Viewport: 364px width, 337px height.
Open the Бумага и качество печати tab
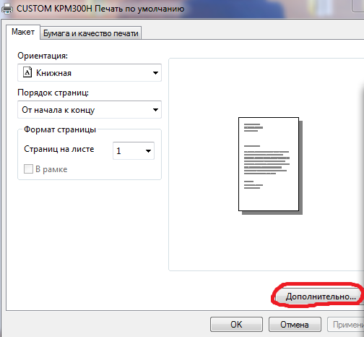click(91, 33)
